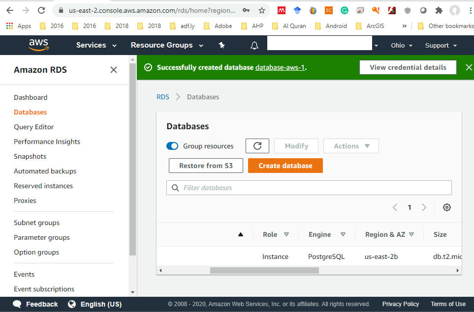This screenshot has width=474, height=312.
Task: Reload the page with browser reload icon
Action: click(x=41, y=10)
